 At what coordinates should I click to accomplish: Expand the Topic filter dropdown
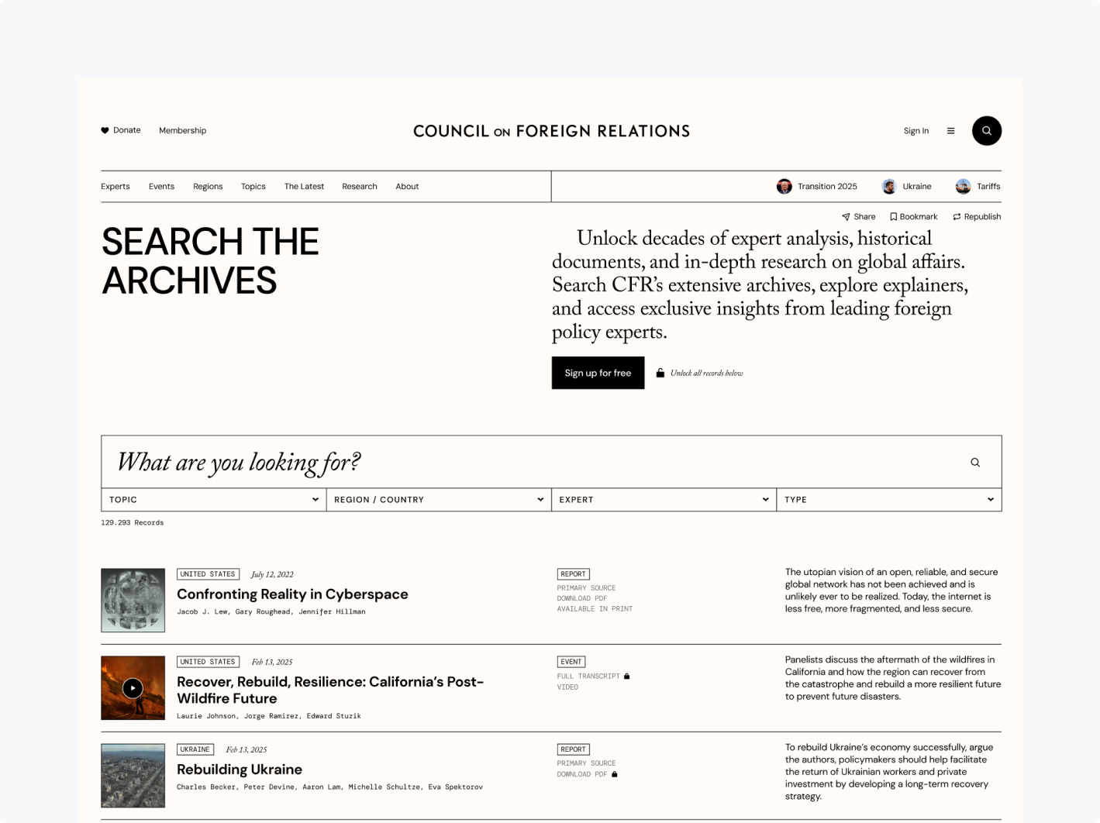(214, 500)
